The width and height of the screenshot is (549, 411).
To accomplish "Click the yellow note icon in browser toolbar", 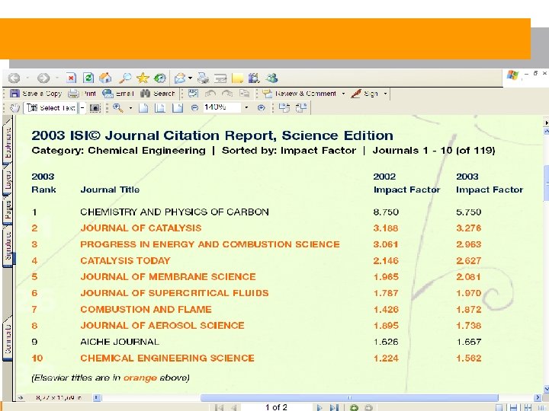I will click(x=237, y=78).
